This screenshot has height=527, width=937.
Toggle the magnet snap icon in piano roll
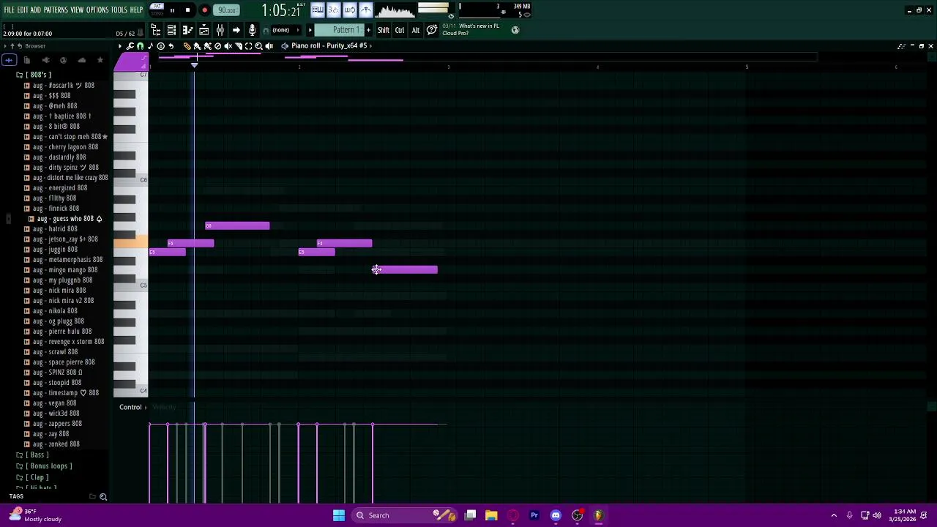click(x=140, y=45)
